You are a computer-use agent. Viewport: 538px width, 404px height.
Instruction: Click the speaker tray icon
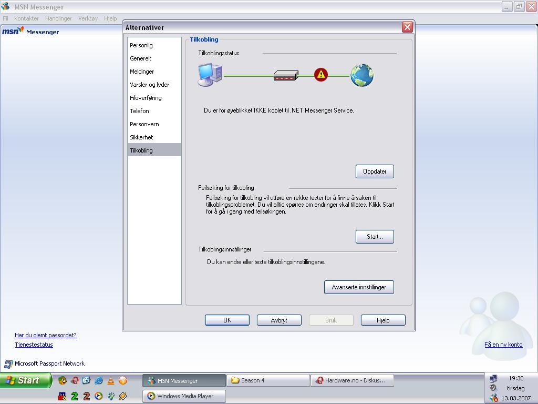tap(493, 388)
